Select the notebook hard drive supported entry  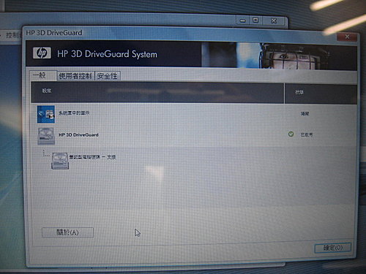click(x=92, y=157)
